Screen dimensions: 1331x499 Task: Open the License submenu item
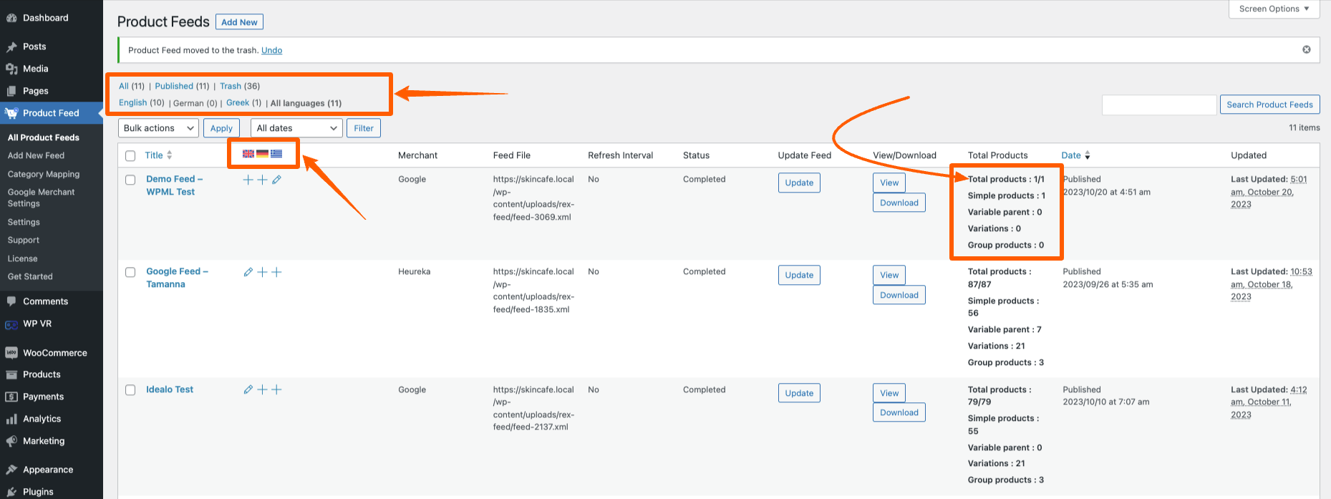(x=22, y=258)
